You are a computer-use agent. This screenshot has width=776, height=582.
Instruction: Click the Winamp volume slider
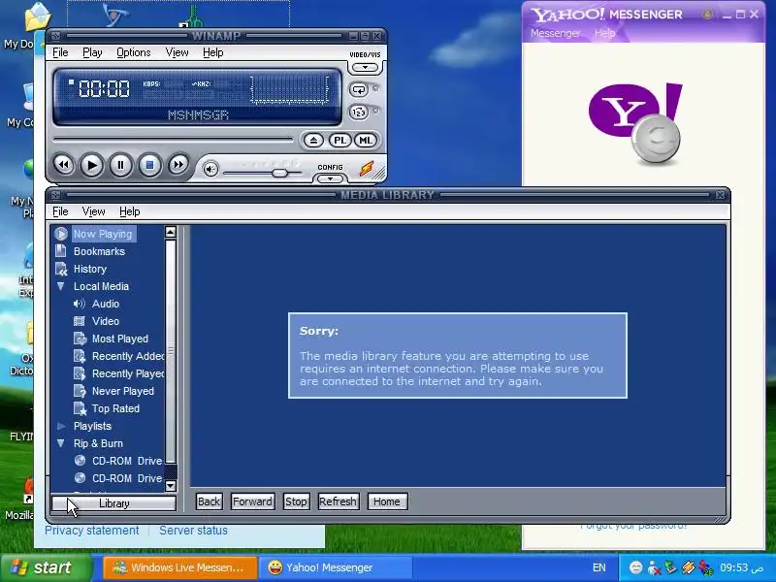tap(262, 173)
